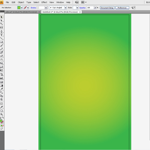Select the Live Paint Bucket tool
The height and width of the screenshot is (150, 150).
tap(1, 96)
